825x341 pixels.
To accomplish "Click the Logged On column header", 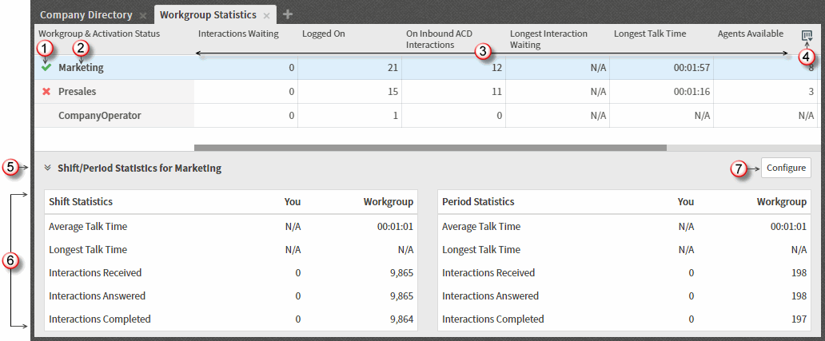I will coord(324,34).
